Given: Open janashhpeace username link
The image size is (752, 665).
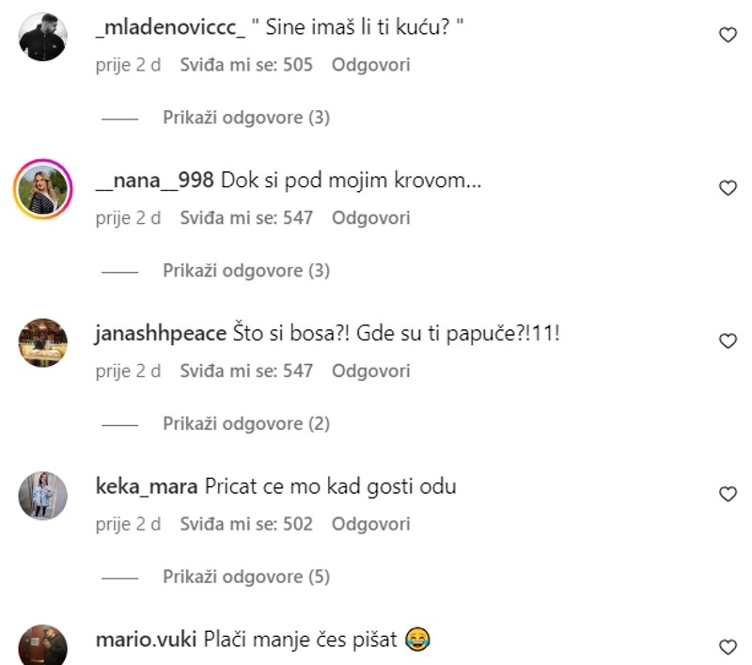Looking at the screenshot, I should click(161, 334).
